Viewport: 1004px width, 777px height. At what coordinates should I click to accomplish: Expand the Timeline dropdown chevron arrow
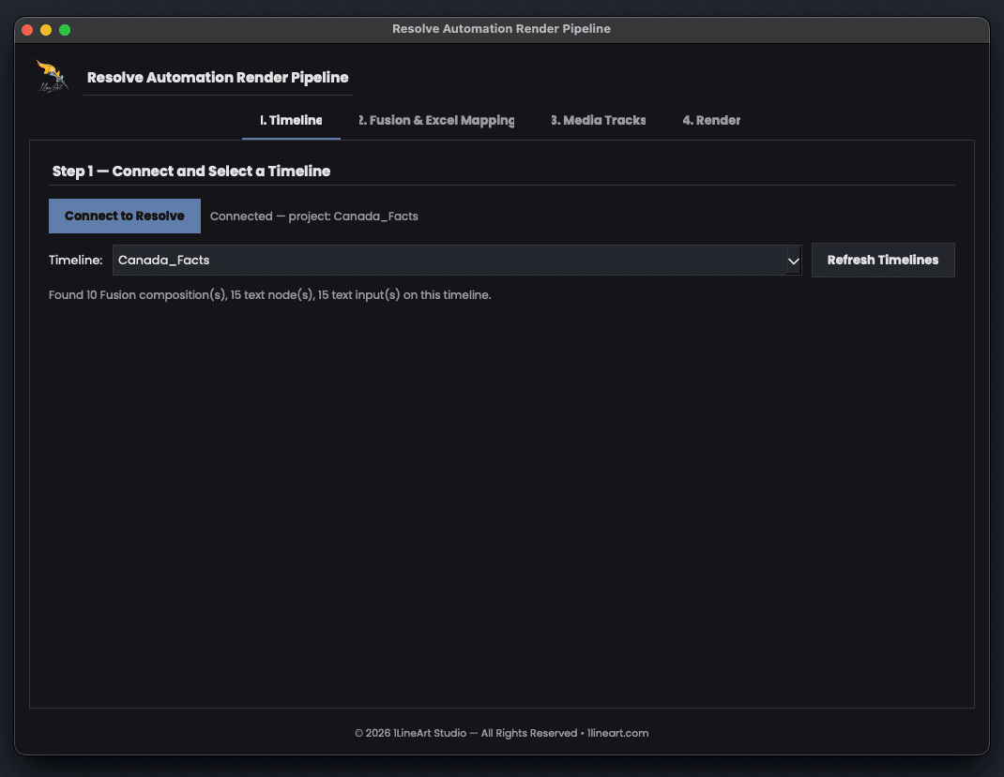coord(793,261)
